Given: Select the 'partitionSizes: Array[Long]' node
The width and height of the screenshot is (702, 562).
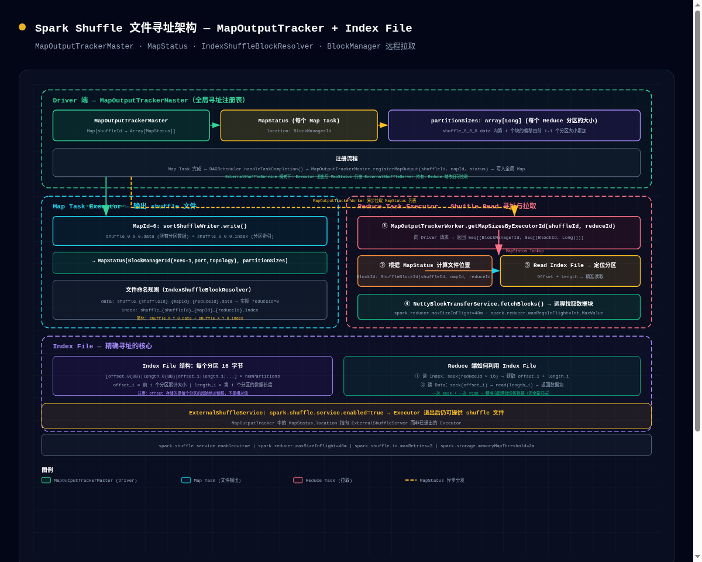Looking at the screenshot, I should [514, 125].
